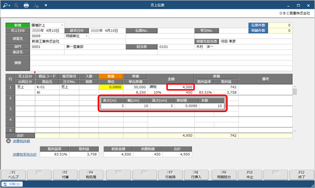
Task: Click the green 新規 status label
Action: click(x=18, y=25)
